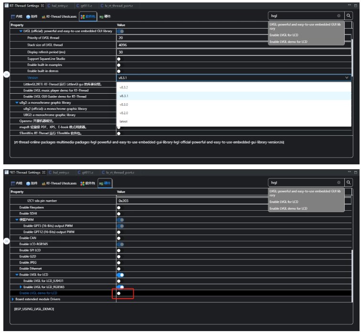Choose latest from the version list
The width and height of the screenshot is (361, 334).
(234, 121)
